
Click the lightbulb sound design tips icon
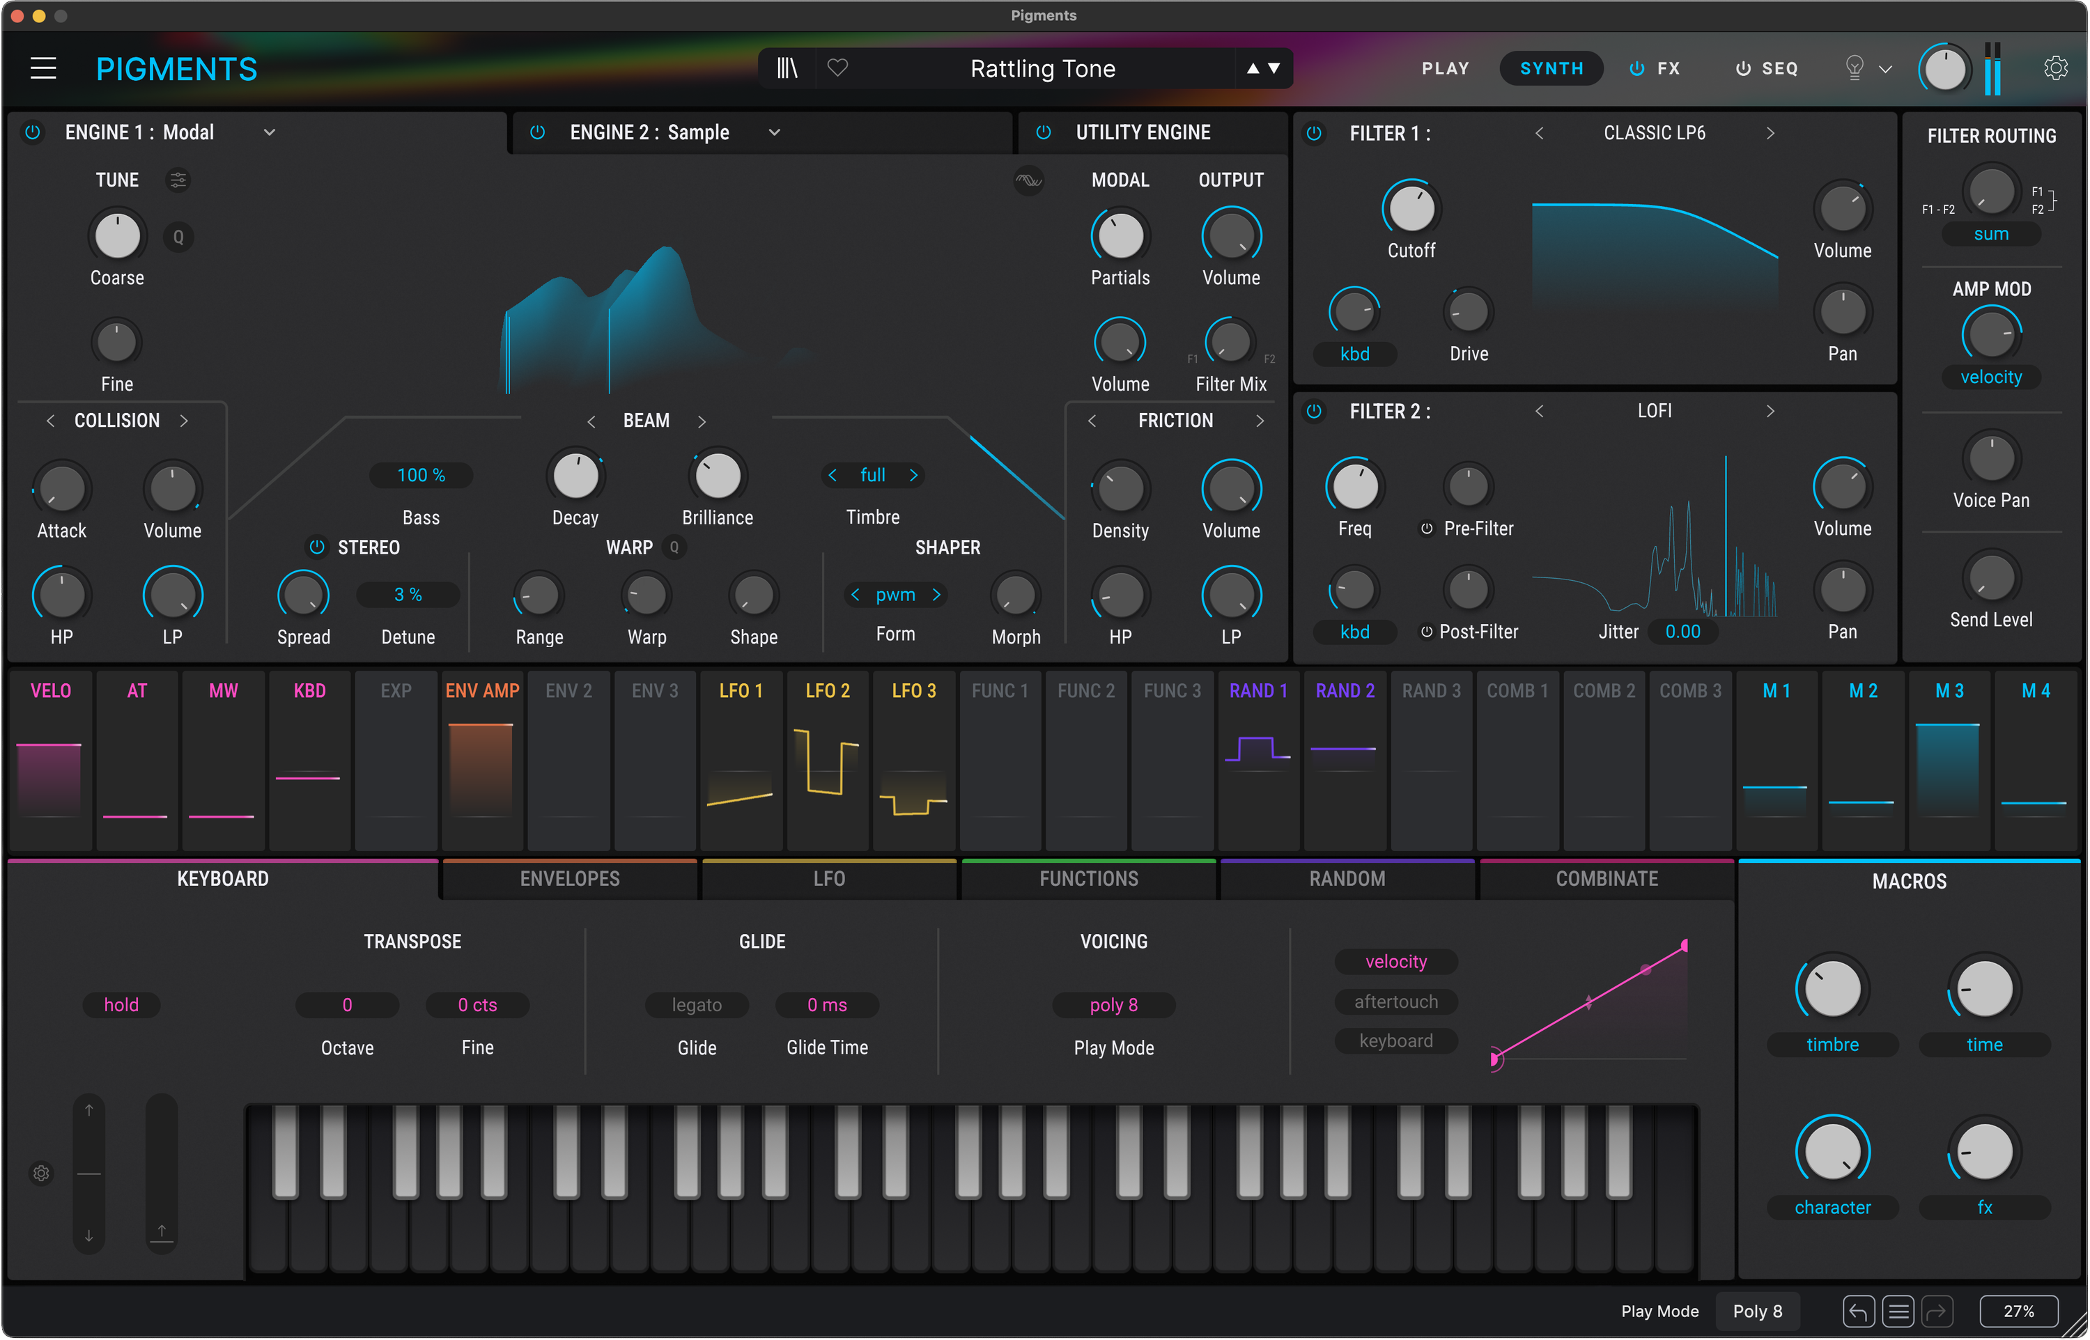tap(1855, 68)
